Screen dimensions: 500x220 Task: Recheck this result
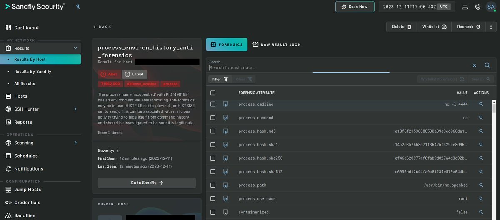point(469,27)
